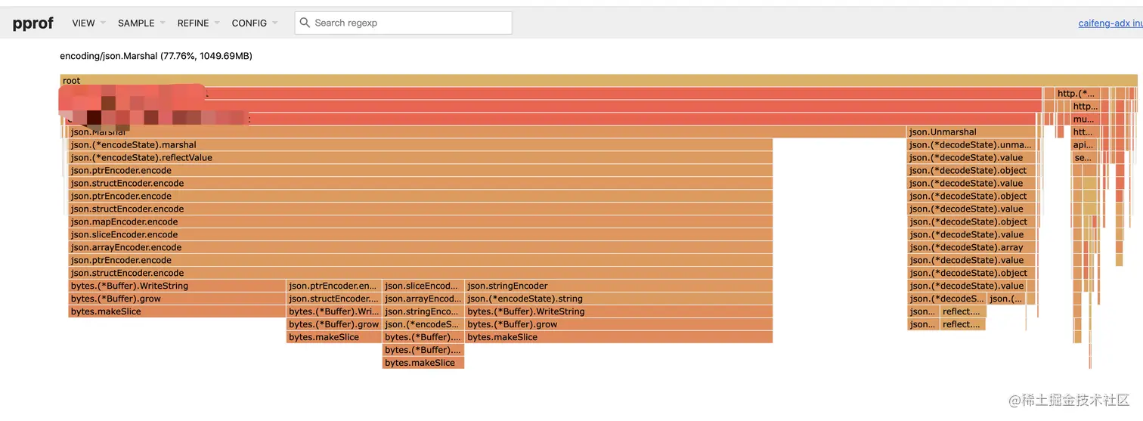The image size is (1143, 421).
Task: Select the json.stringEncoder frame
Action: [619, 286]
